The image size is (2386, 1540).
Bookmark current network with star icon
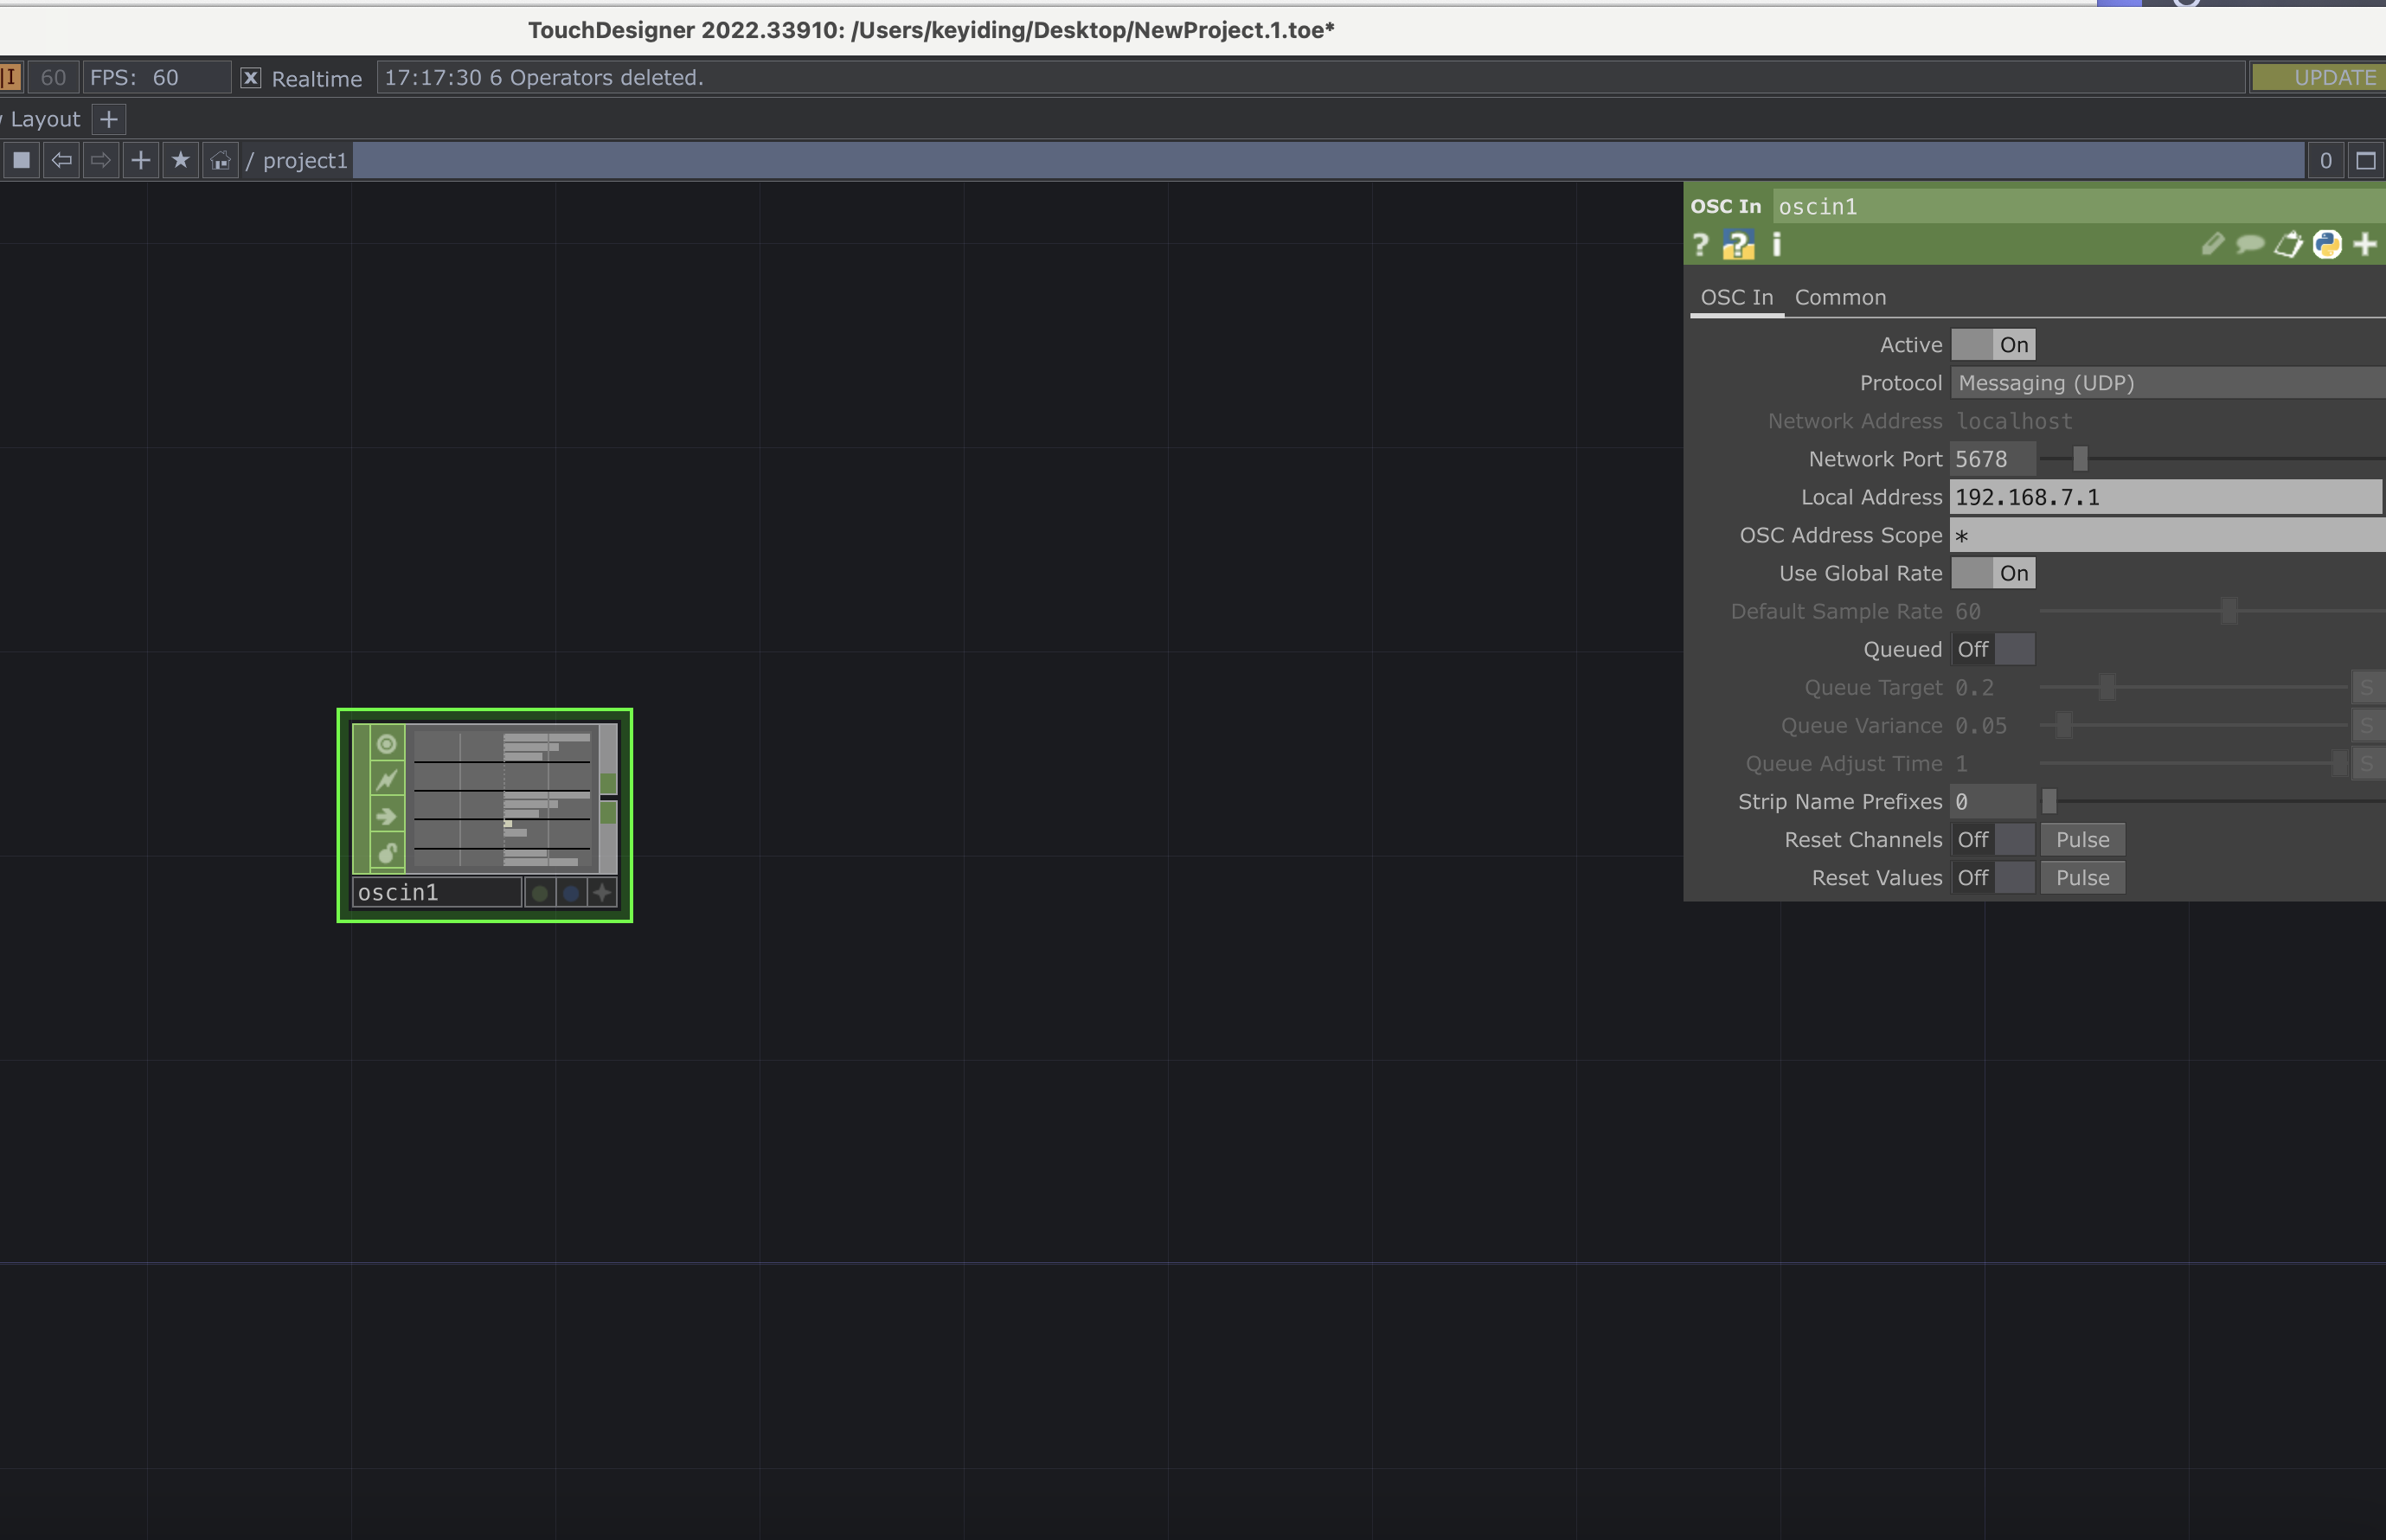click(x=180, y=160)
